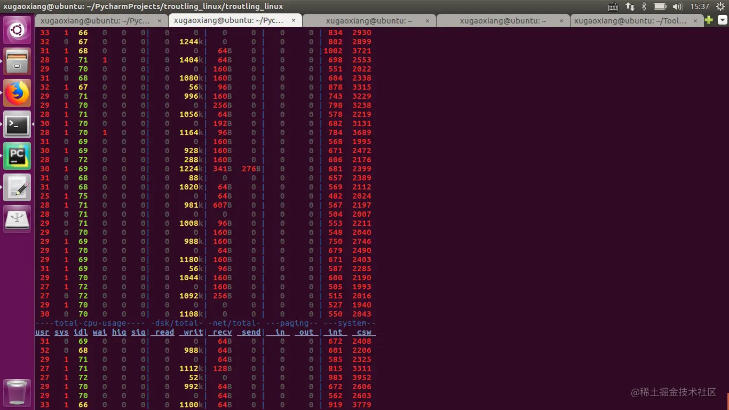
Task: Open the keyboard input source indicator
Action: (613, 6)
